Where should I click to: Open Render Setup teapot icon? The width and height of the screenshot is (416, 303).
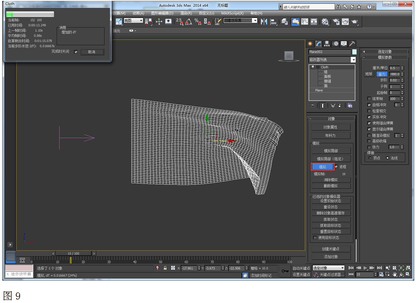click(336, 21)
